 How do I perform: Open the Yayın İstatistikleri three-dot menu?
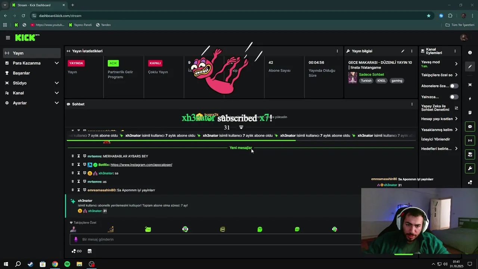tap(337, 51)
